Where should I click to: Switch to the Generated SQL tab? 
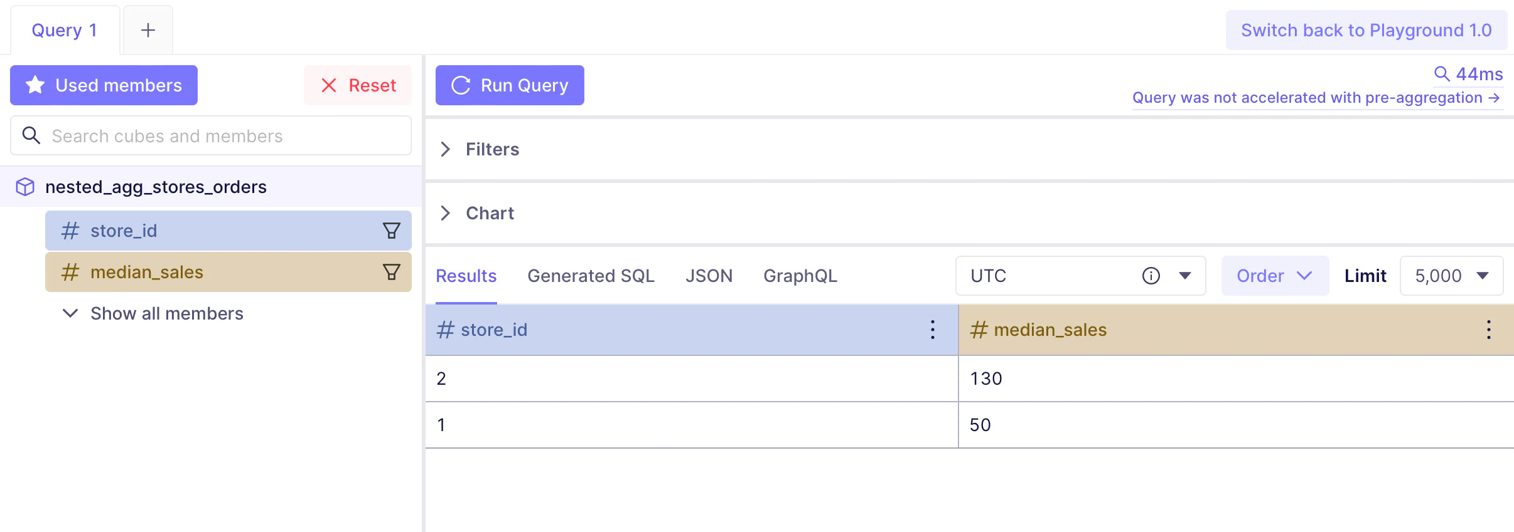pyautogui.click(x=591, y=276)
